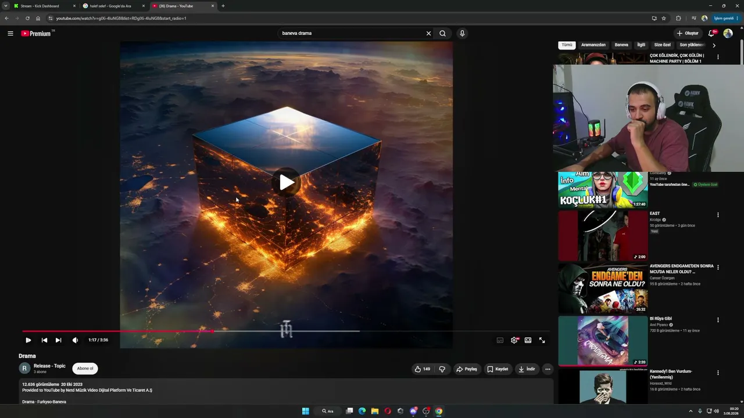This screenshot has height=418, width=744.
Task: Share the video via Paylaş
Action: 467,369
